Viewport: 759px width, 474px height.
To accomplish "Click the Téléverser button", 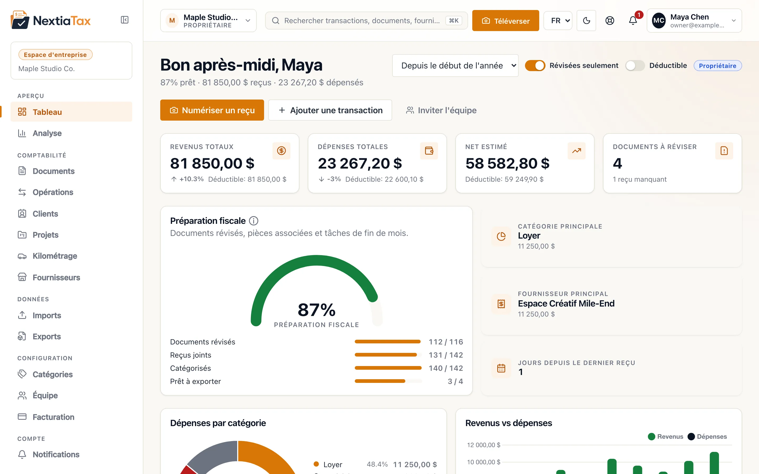I will [x=505, y=21].
